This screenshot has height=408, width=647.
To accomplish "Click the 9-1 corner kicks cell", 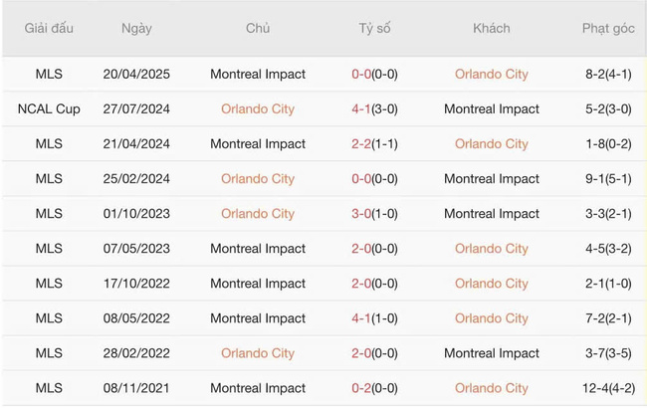I will 607,178.
